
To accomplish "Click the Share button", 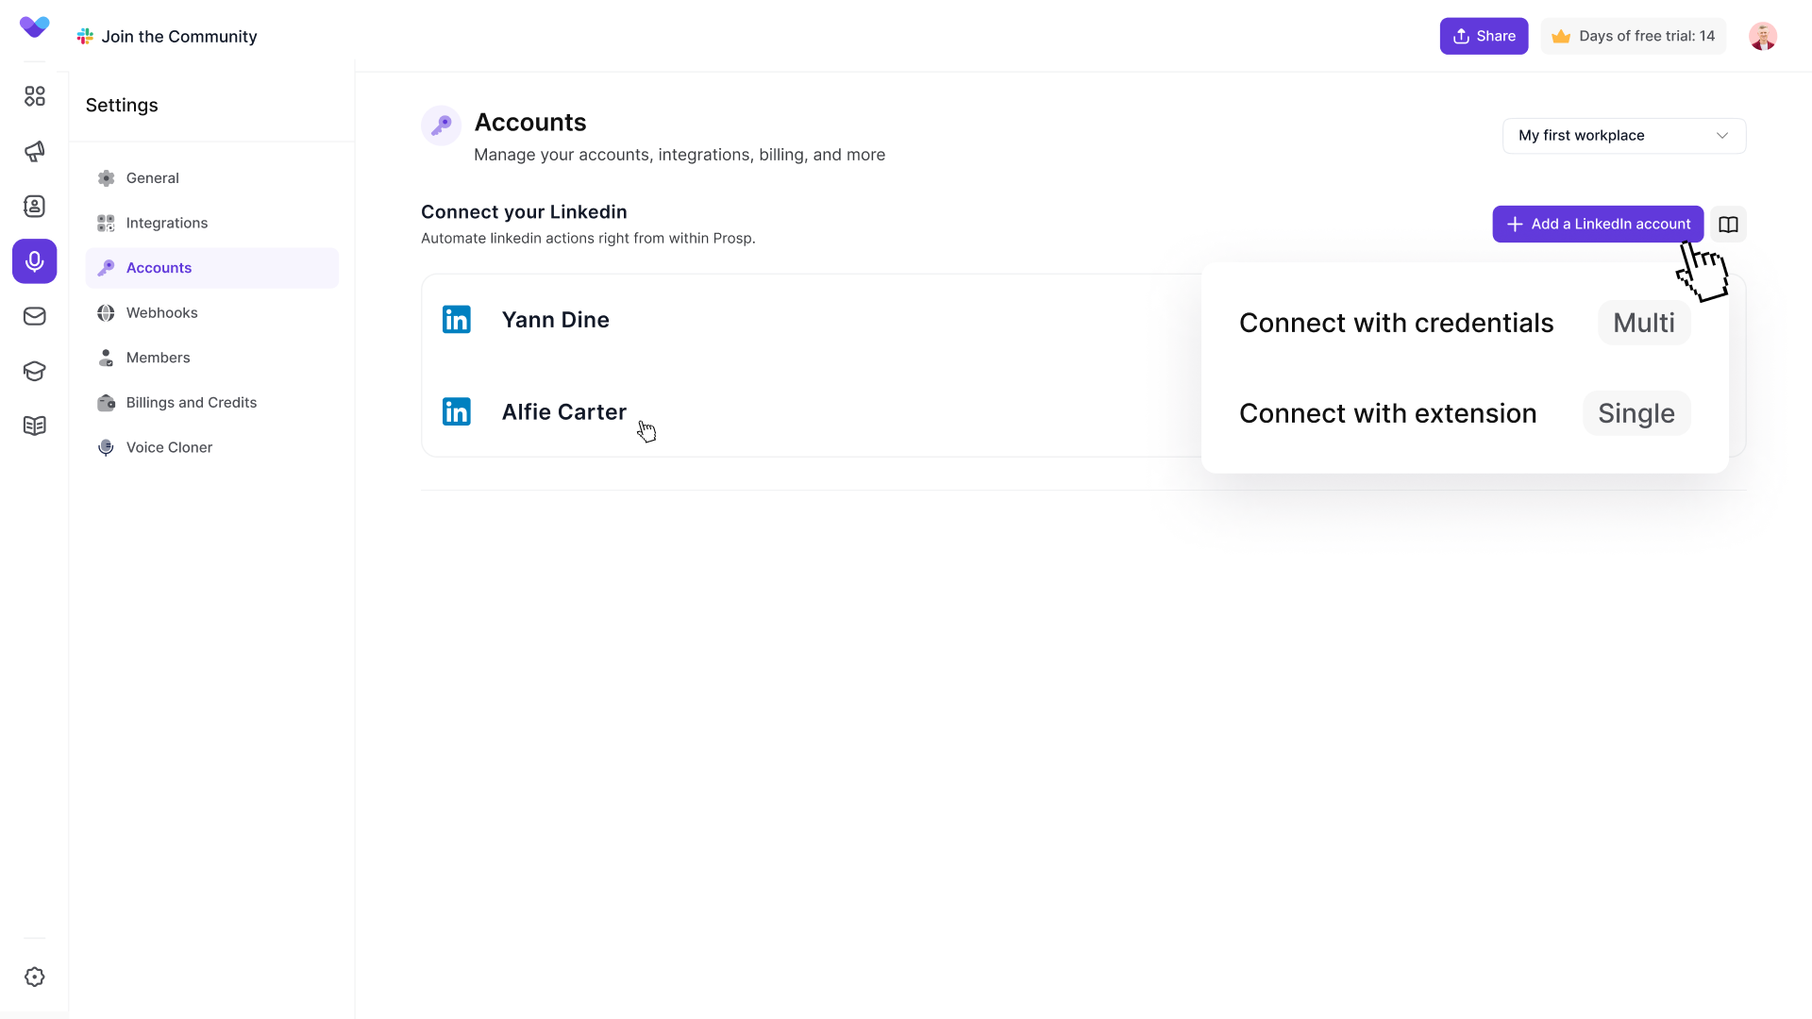I will click(x=1483, y=37).
